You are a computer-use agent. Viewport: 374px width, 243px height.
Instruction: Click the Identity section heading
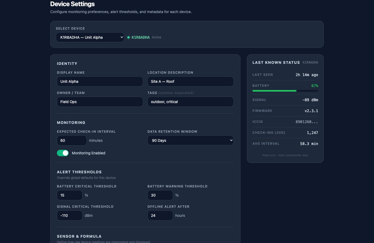pyautogui.click(x=67, y=64)
